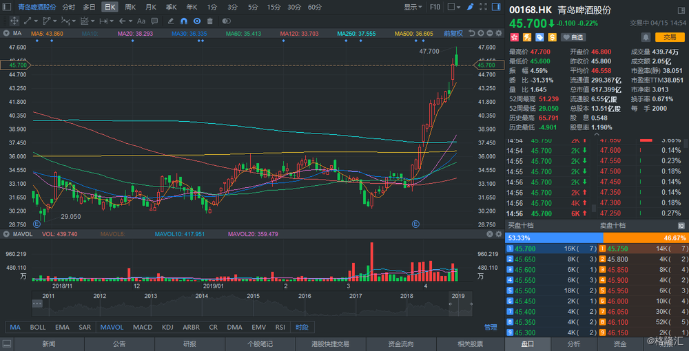689x351 pixels.
Task: Expand the polygon tool dropdown arrow
Action: click(x=55, y=21)
